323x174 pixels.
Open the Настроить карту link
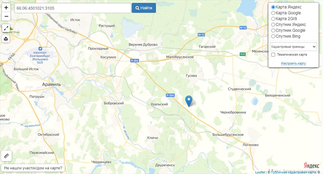293,63
